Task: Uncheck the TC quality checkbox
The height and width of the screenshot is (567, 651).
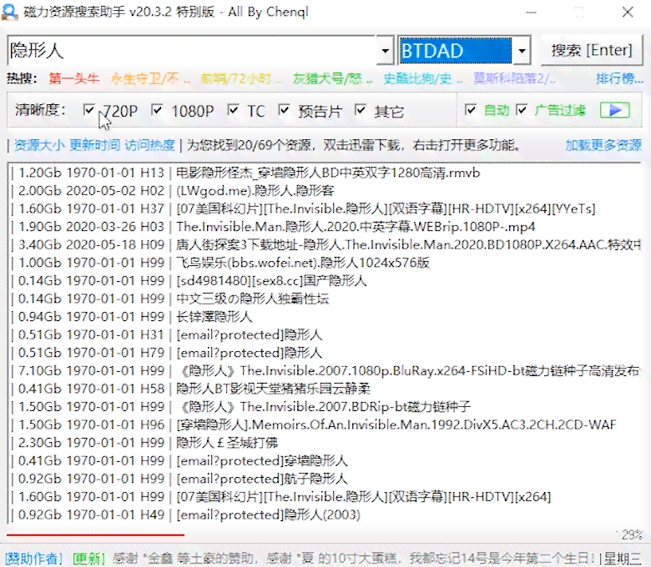Action: (x=234, y=110)
